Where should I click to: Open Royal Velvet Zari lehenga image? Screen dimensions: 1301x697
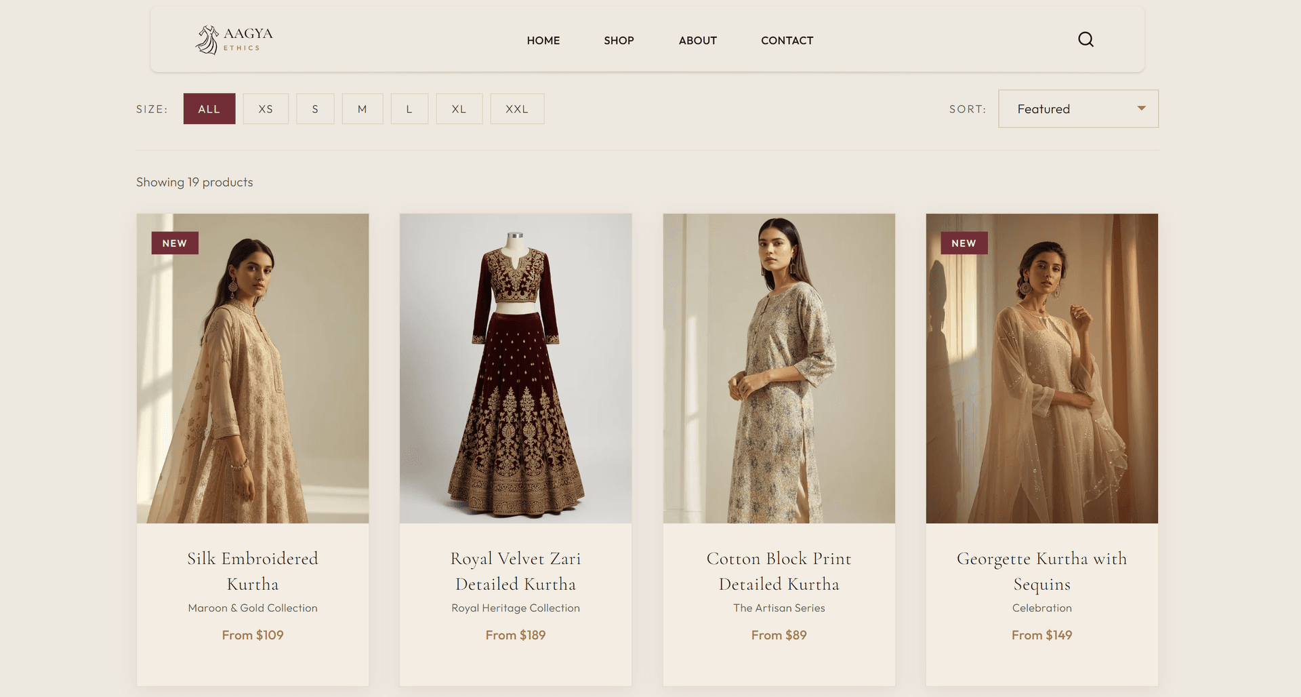coord(516,368)
